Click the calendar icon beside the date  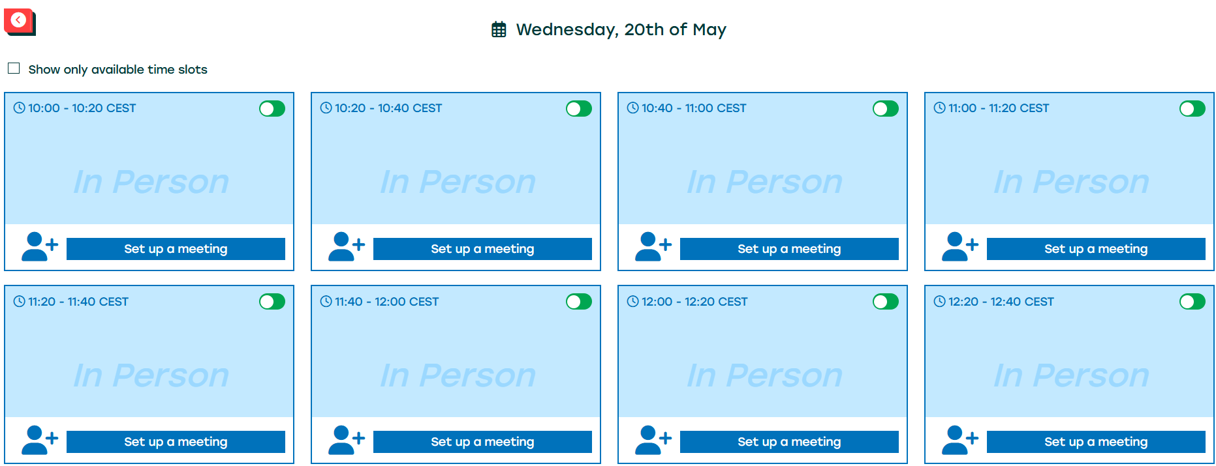click(499, 29)
